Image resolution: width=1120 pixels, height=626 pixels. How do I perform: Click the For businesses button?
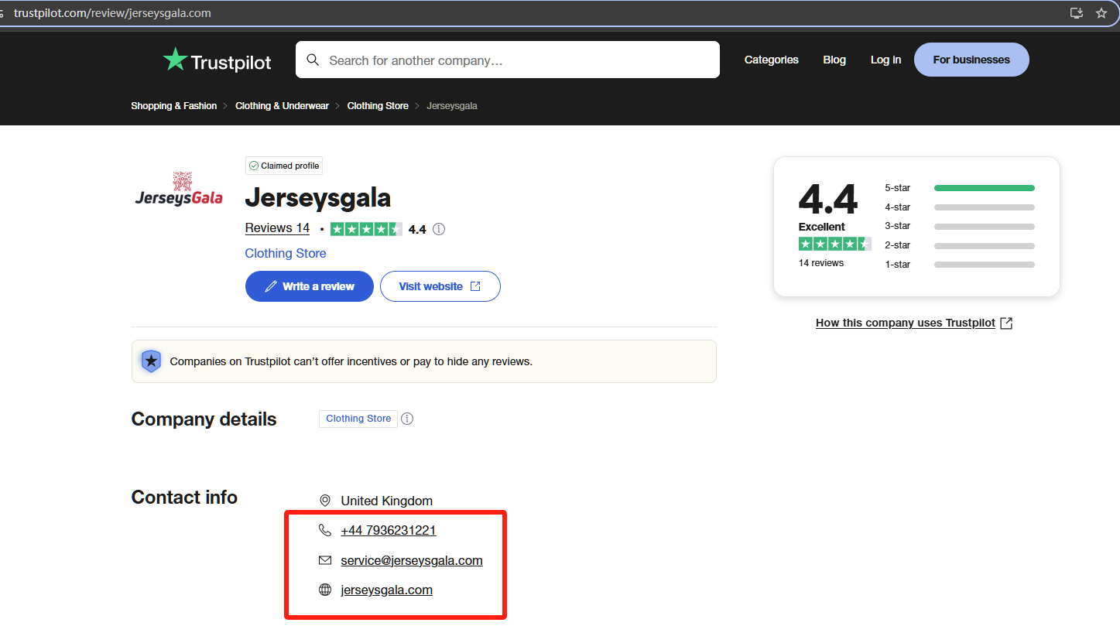(971, 60)
